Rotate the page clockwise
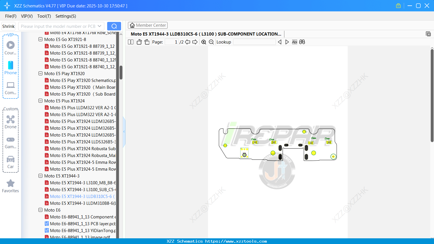434x244 pixels. 147,42
